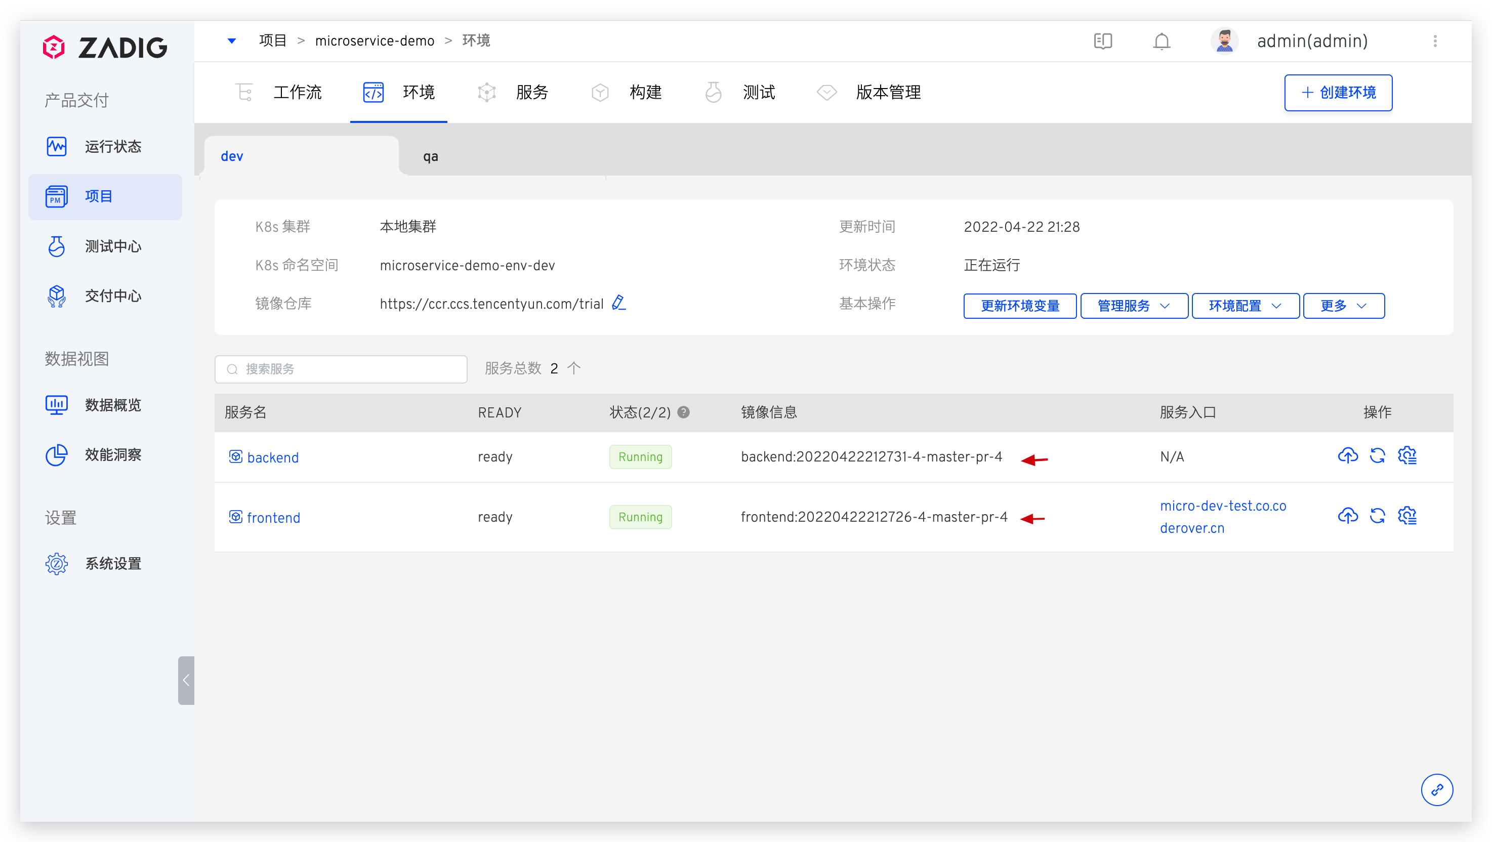Expand the 环境配置 dropdown
The image size is (1492, 842).
[x=1245, y=306]
